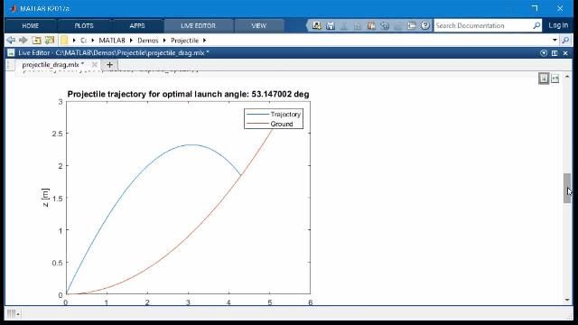The height and width of the screenshot is (325, 578).
Task: Click the browse for folder icon
Action: 50,40
